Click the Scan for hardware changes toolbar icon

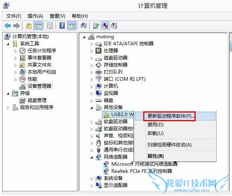coord(84,26)
